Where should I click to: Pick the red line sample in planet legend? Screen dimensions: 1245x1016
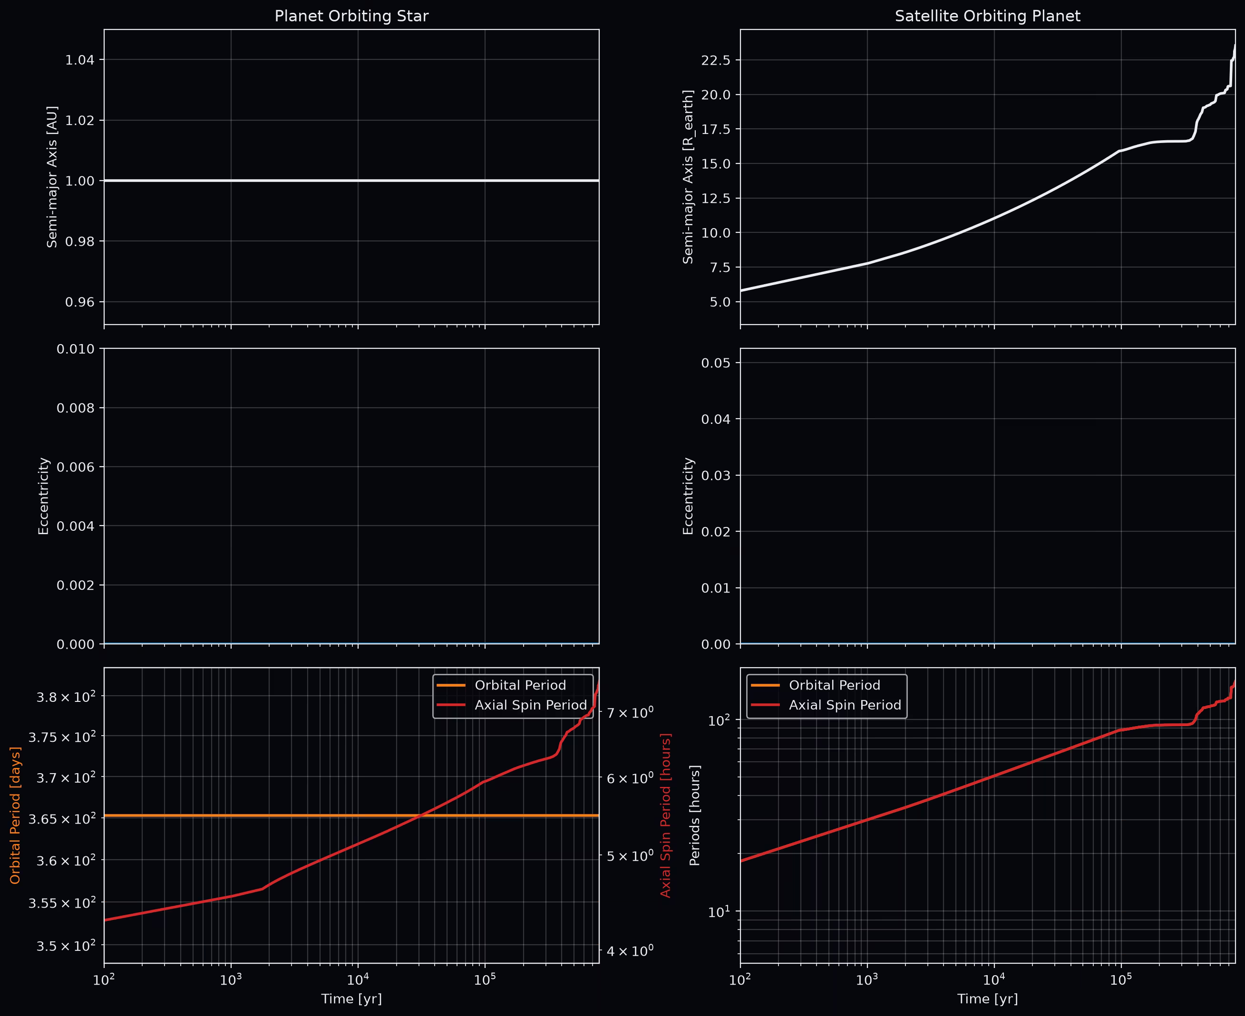[451, 705]
